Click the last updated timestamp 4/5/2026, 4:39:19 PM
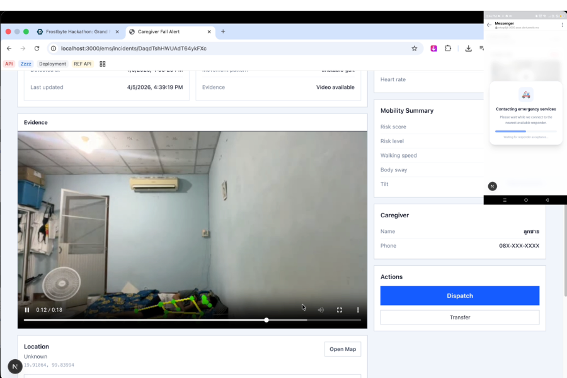Screen dimensions: 567x378 point(155,87)
